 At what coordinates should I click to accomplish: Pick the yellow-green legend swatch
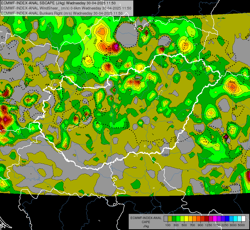[x=182, y=219]
